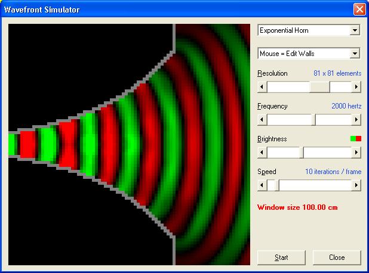Screen dimensions: 369x273
Task: Click the wave simulation canvas
Action: 129,144
